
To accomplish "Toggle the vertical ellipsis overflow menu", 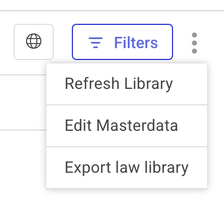I will (x=194, y=43).
